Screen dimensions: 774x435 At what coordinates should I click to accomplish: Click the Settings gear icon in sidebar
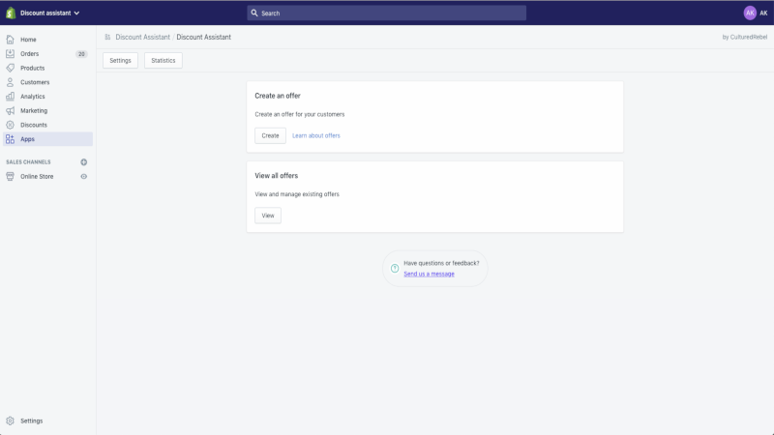click(10, 420)
